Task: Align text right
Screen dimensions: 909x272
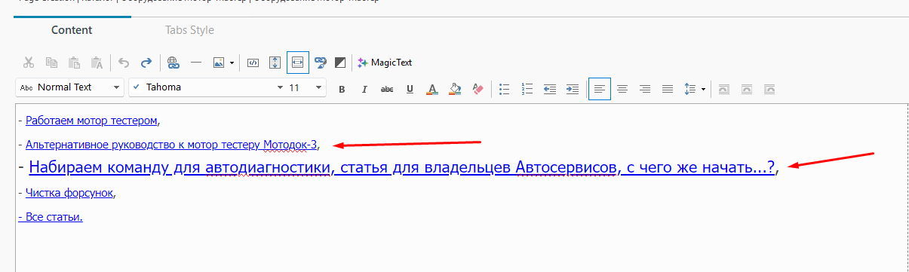Action: [645, 89]
